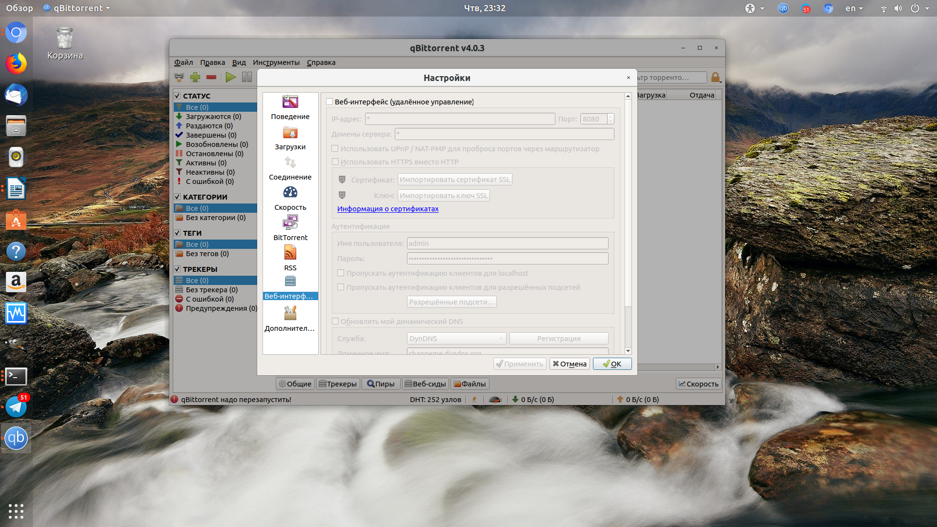
Task: Toggle the СТАТУС filter section checkbox
Action: pyautogui.click(x=178, y=96)
